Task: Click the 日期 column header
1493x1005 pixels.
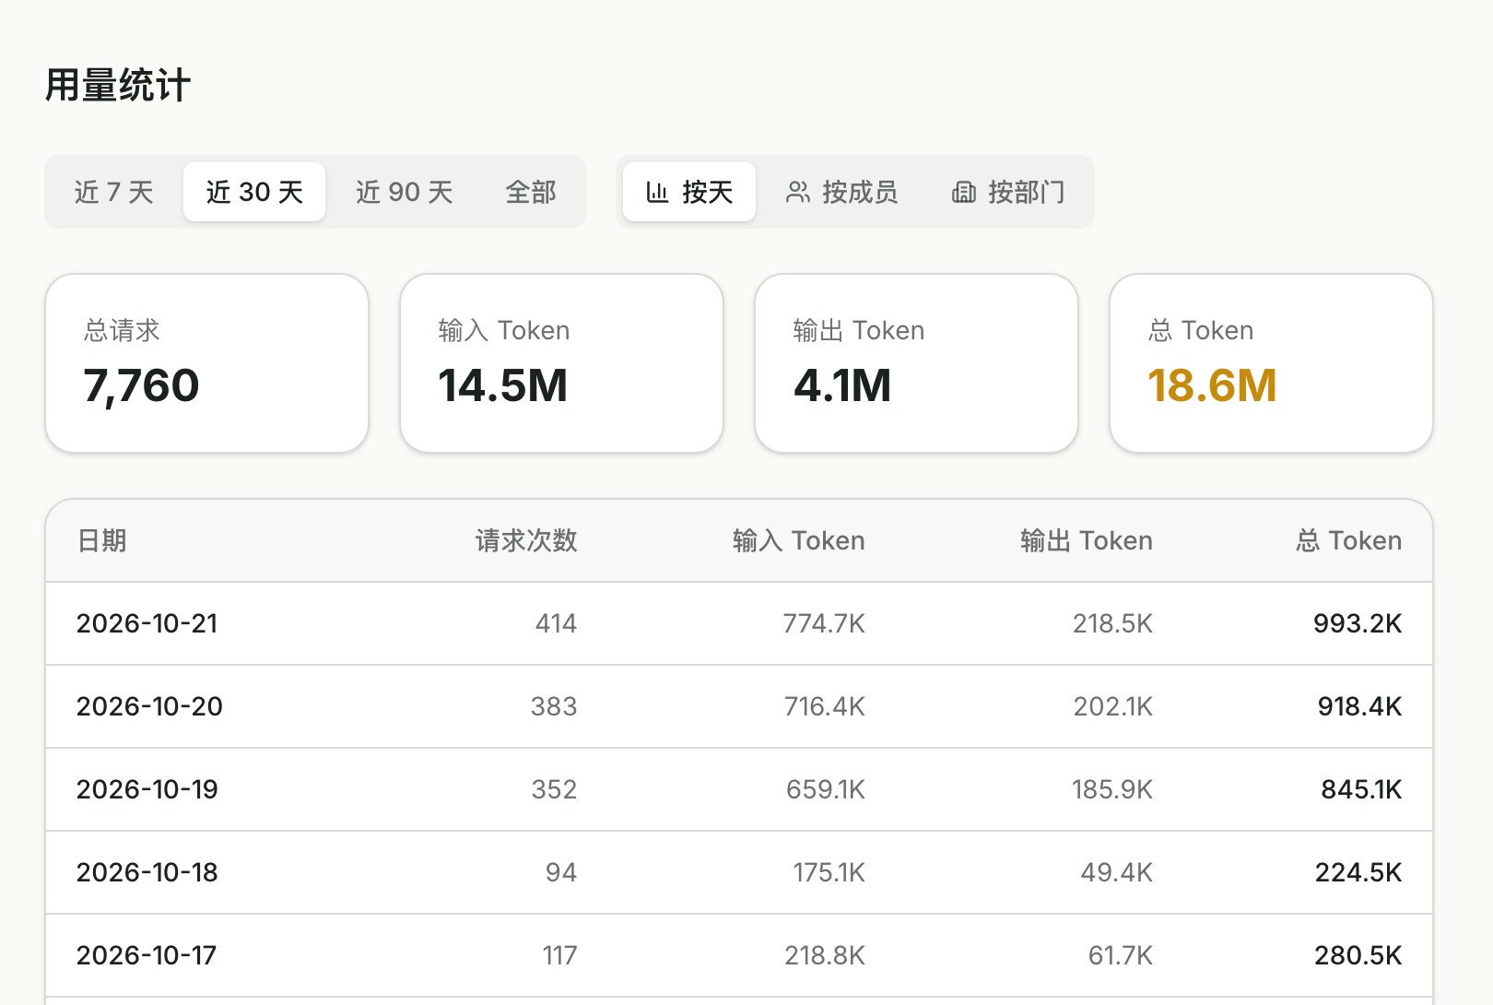Action: pyautogui.click(x=101, y=540)
